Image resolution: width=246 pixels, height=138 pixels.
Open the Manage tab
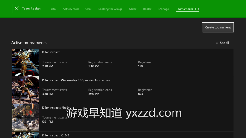coord(164,9)
